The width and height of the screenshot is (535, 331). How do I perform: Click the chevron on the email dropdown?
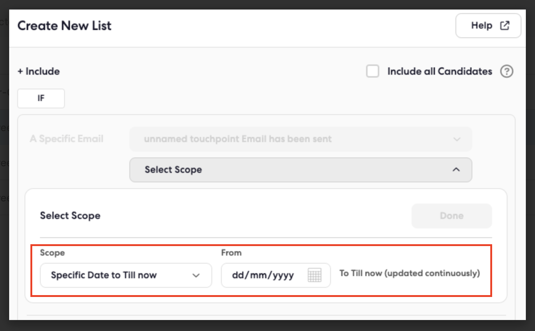[x=457, y=139]
